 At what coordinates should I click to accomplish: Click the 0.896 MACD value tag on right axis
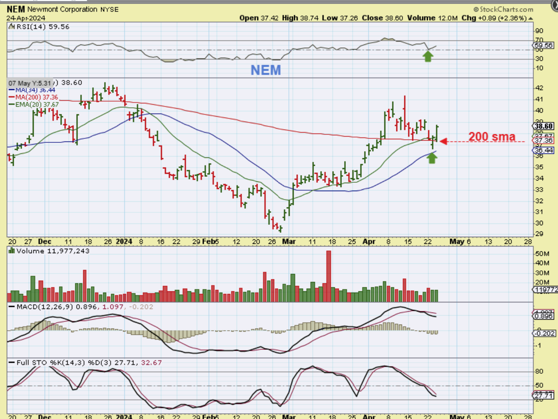[x=544, y=317]
